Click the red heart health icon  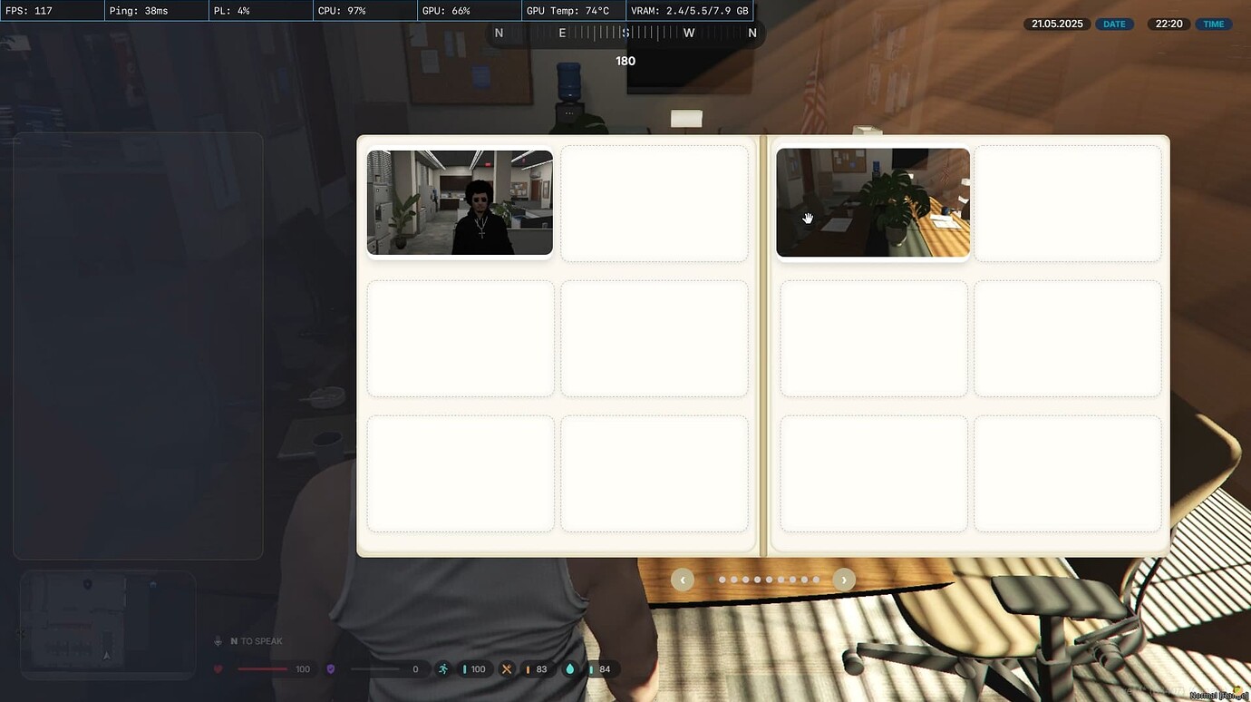click(x=218, y=669)
